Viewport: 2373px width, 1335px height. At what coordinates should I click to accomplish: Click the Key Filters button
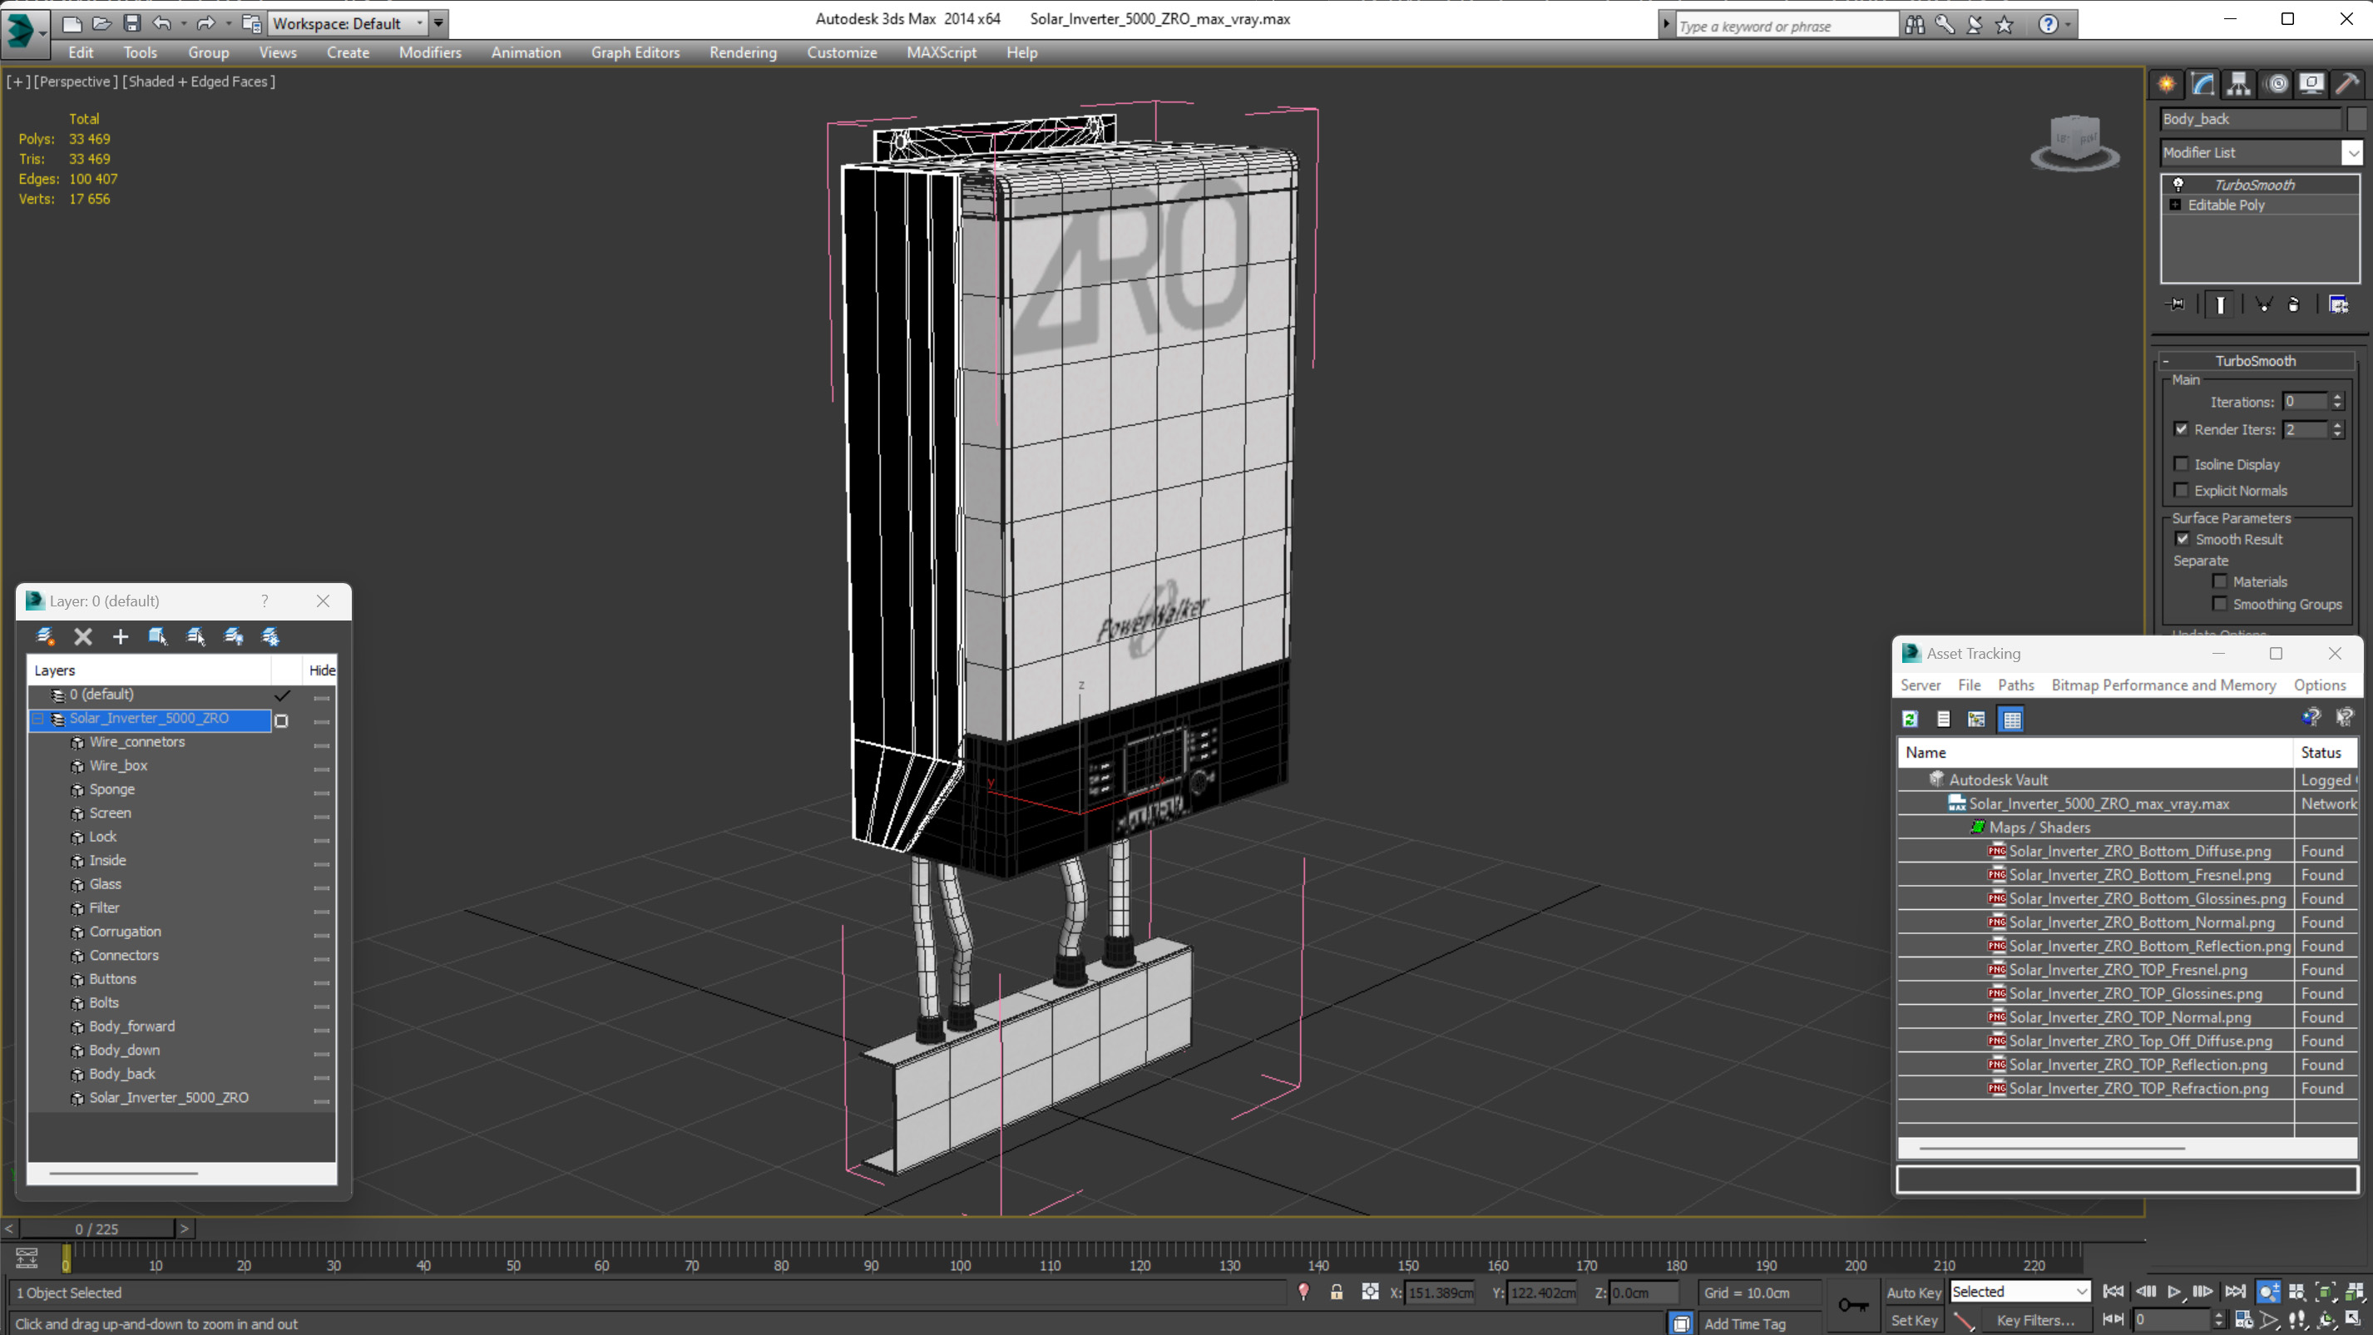pyautogui.click(x=2035, y=1320)
